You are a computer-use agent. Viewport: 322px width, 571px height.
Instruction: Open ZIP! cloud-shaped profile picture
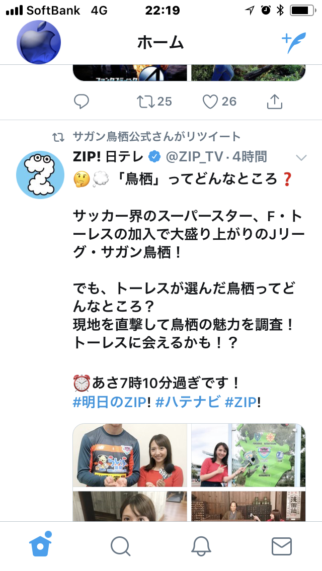[x=40, y=175]
